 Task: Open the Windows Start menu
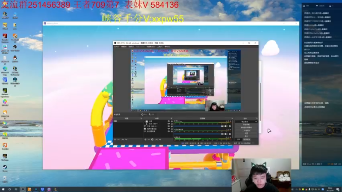[x=3, y=189]
